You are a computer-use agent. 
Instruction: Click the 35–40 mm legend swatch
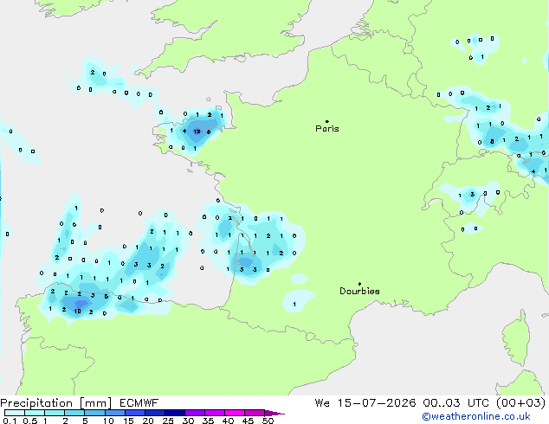(214, 413)
